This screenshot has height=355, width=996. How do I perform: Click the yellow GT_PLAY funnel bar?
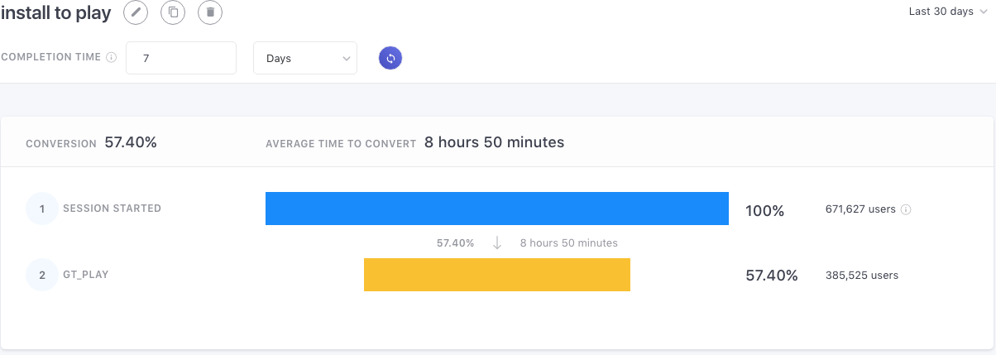tap(496, 275)
